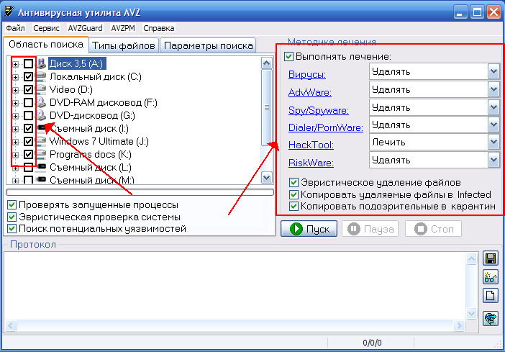The image size is (505, 352).
Task: Open the Dialer/PornWare action dropdown
Action: coord(493,125)
